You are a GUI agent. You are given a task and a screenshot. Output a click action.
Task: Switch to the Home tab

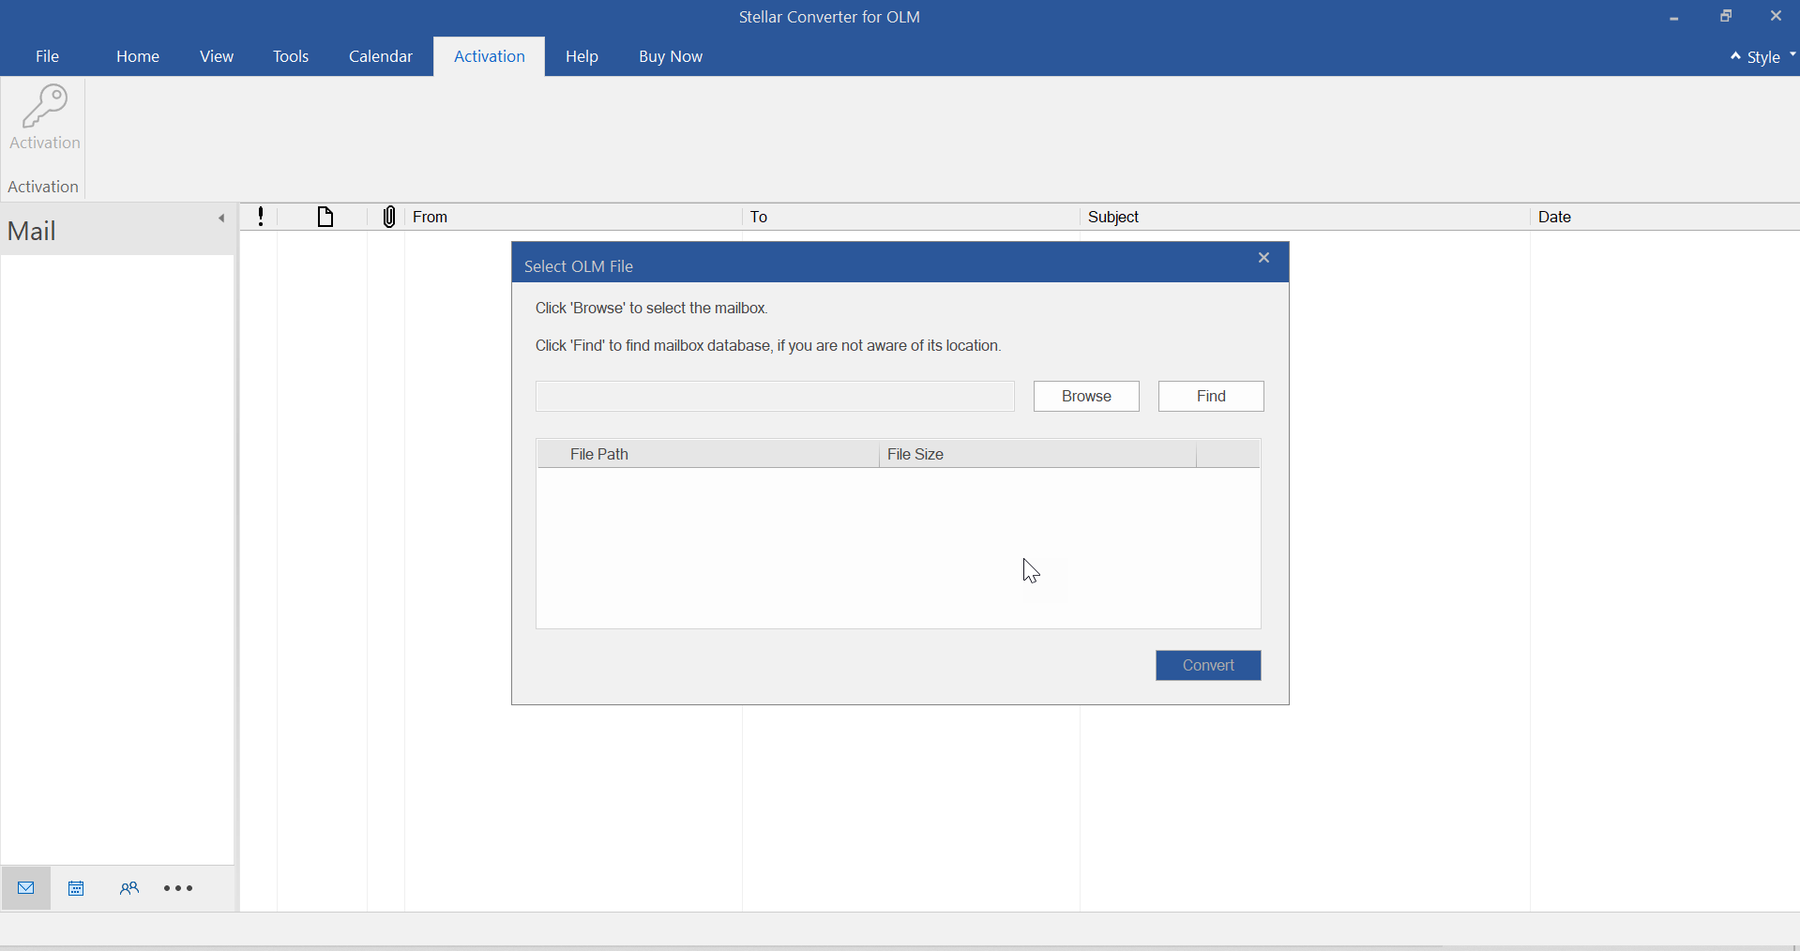coord(138,56)
